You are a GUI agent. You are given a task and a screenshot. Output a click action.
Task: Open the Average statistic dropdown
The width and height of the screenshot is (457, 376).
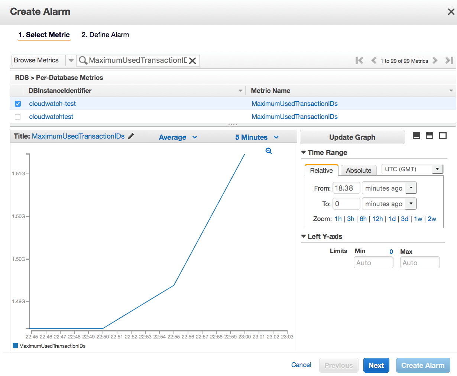click(178, 137)
